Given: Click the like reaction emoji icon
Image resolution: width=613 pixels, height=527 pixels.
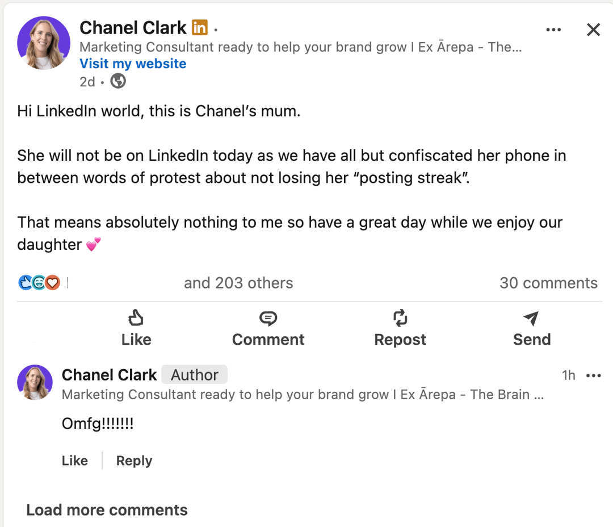Looking at the screenshot, I should (x=25, y=282).
